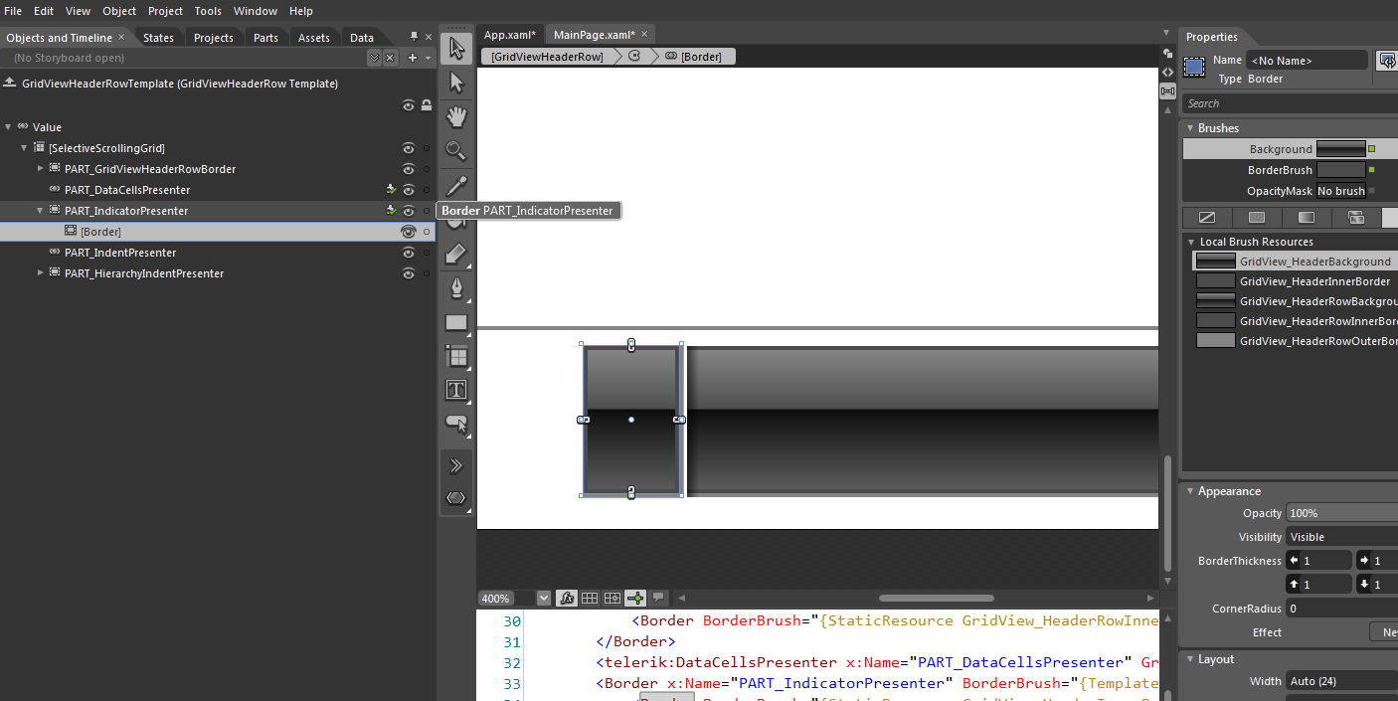Screen dimensions: 1398x701
Task: Click the [GridViewHeaderRow] breadcrumb button
Action: point(547,57)
